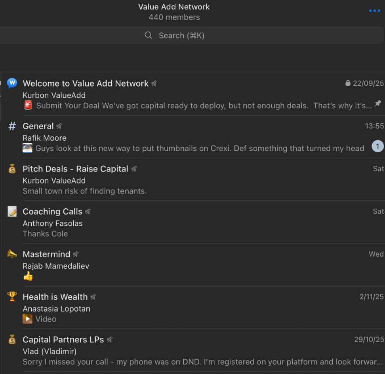
Task: Click the Anastasia Lopotan sender name
Action: pos(56,308)
